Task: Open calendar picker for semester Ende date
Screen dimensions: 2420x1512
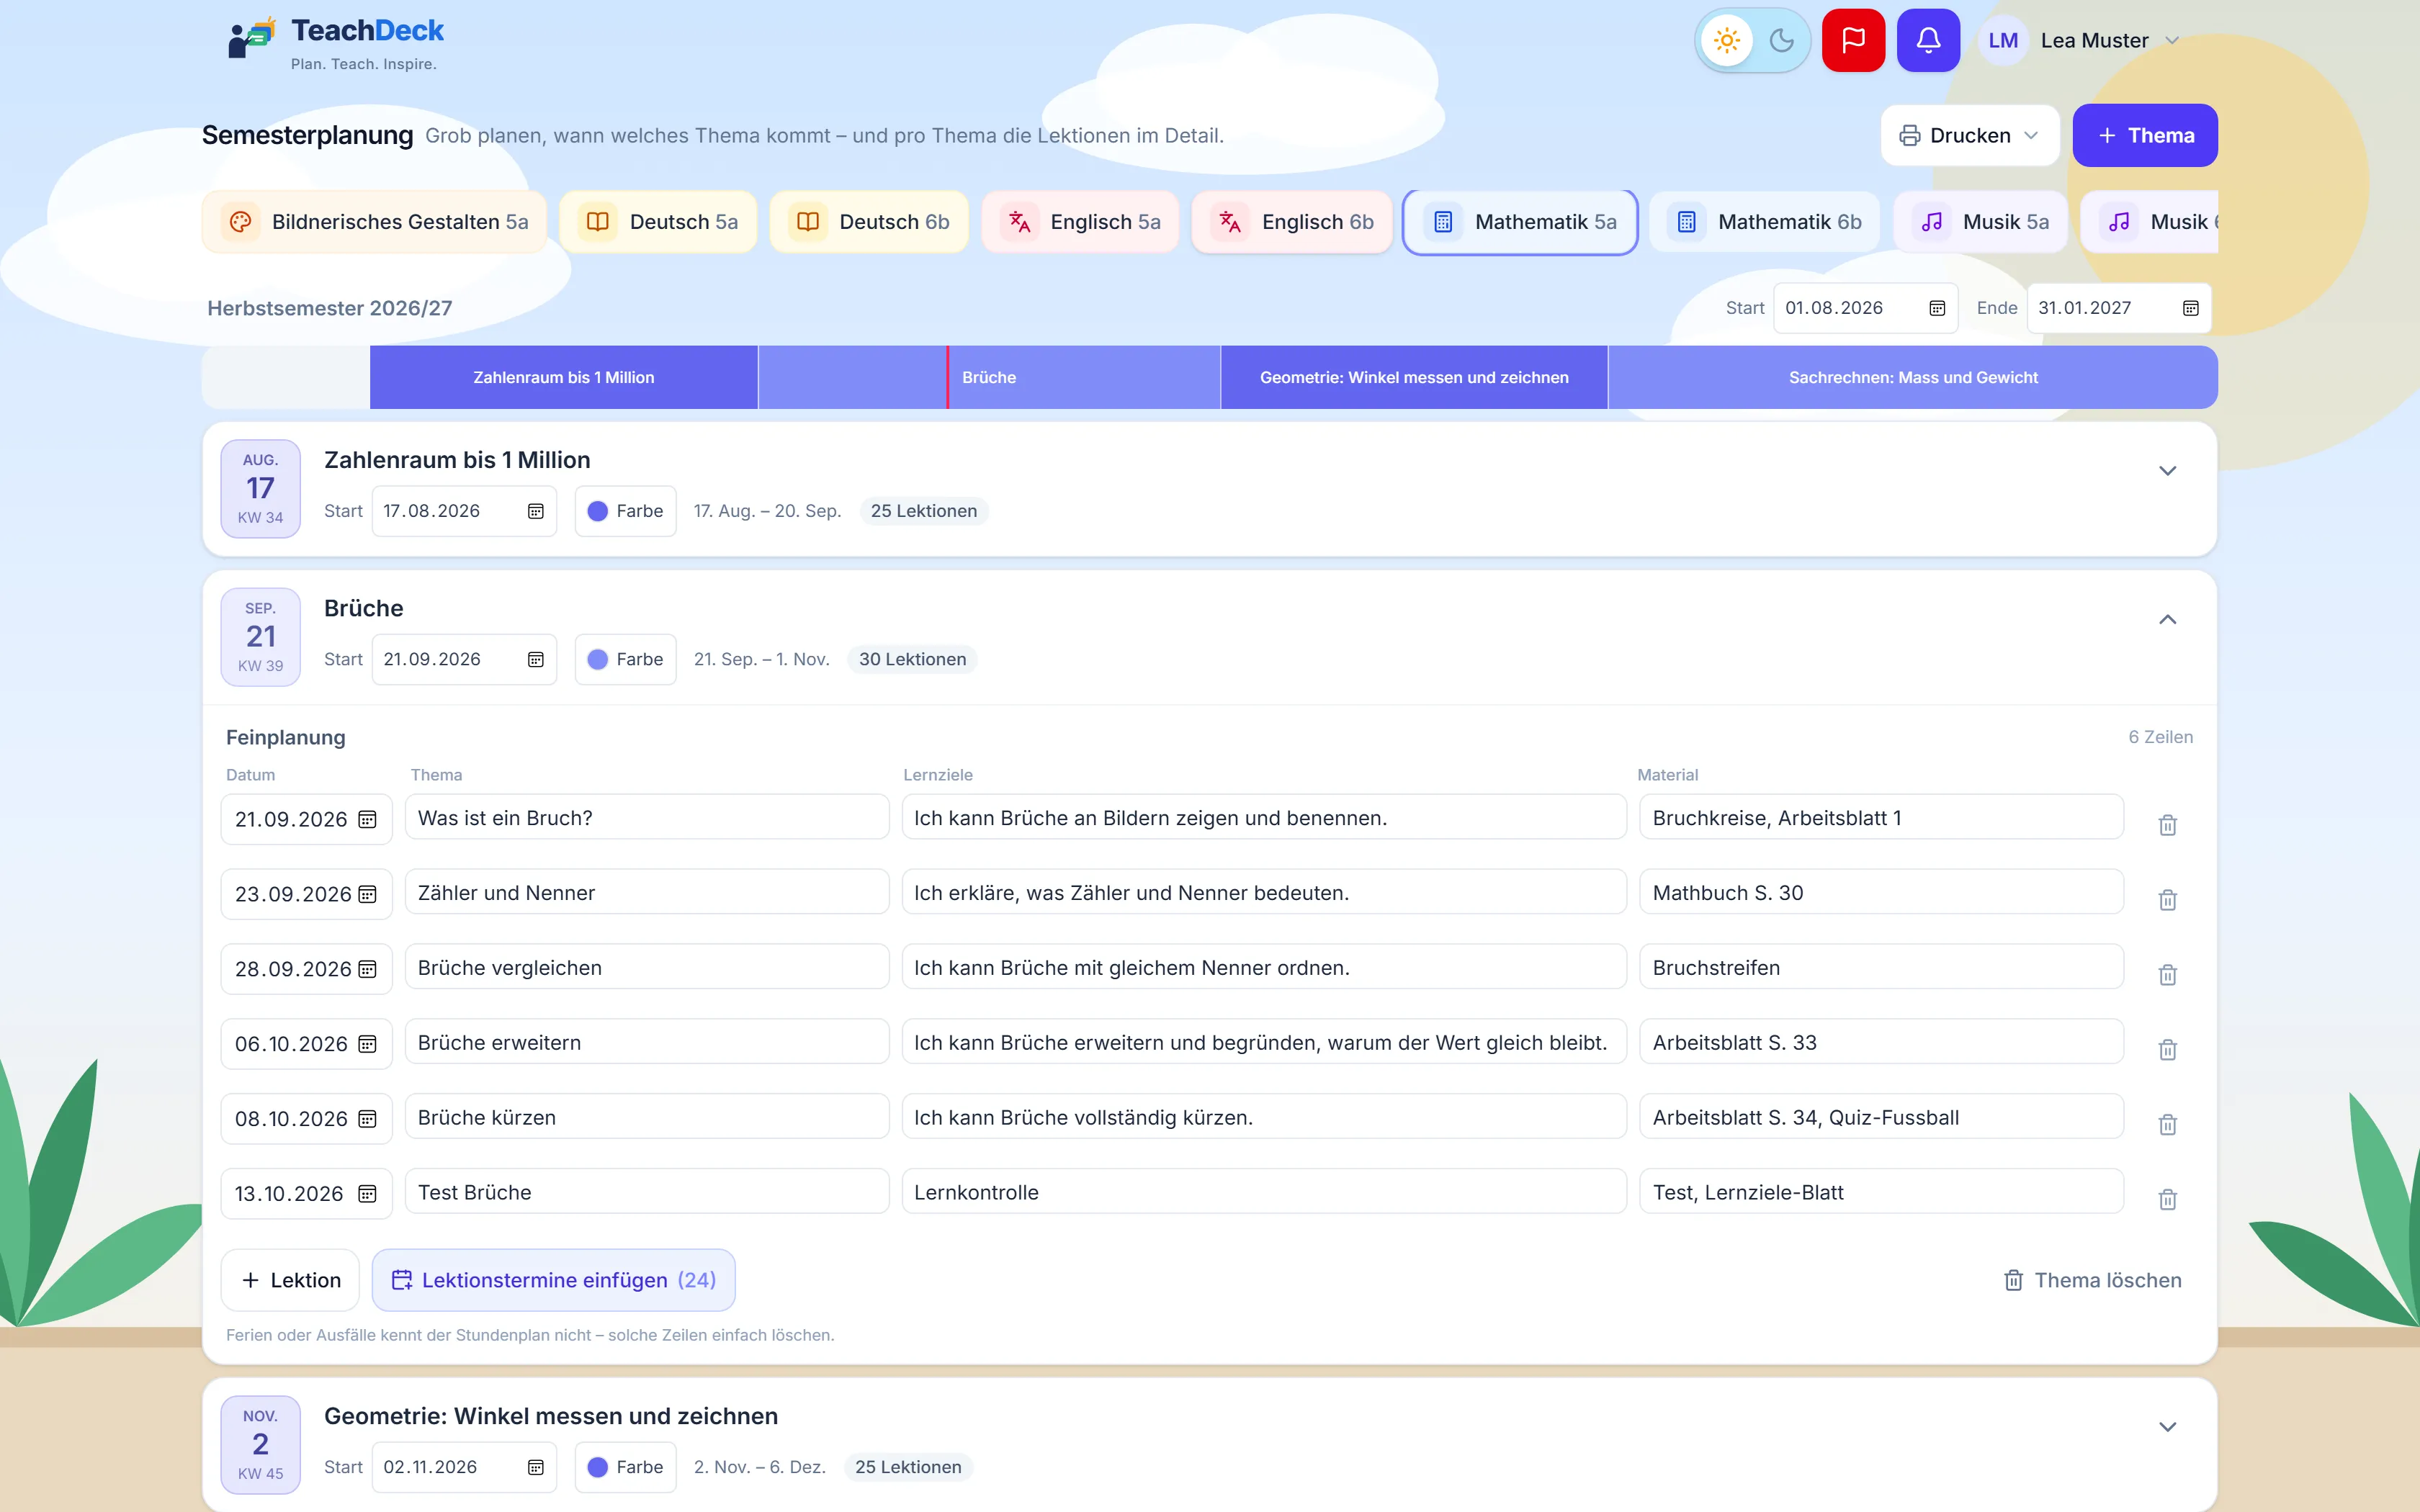Action: click(x=2190, y=308)
